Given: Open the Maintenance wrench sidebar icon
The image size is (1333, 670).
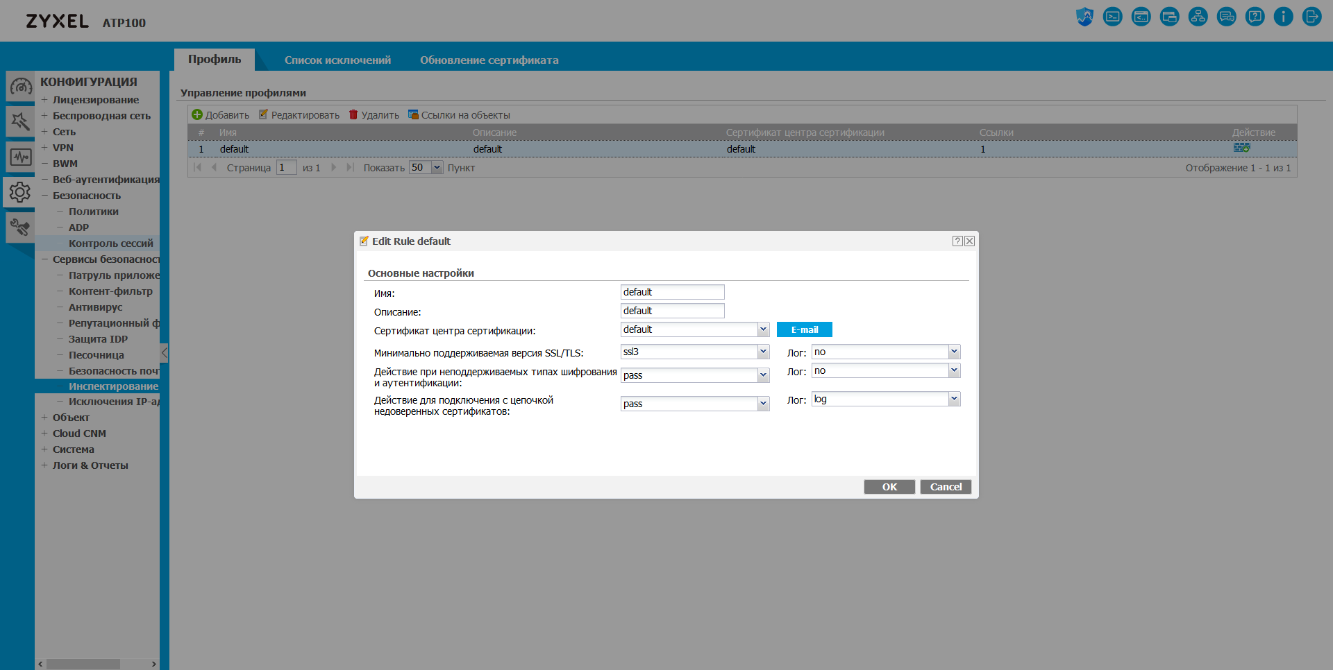Looking at the screenshot, I should [x=20, y=227].
